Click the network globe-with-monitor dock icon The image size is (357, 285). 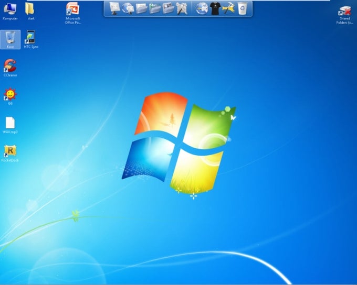coord(128,8)
